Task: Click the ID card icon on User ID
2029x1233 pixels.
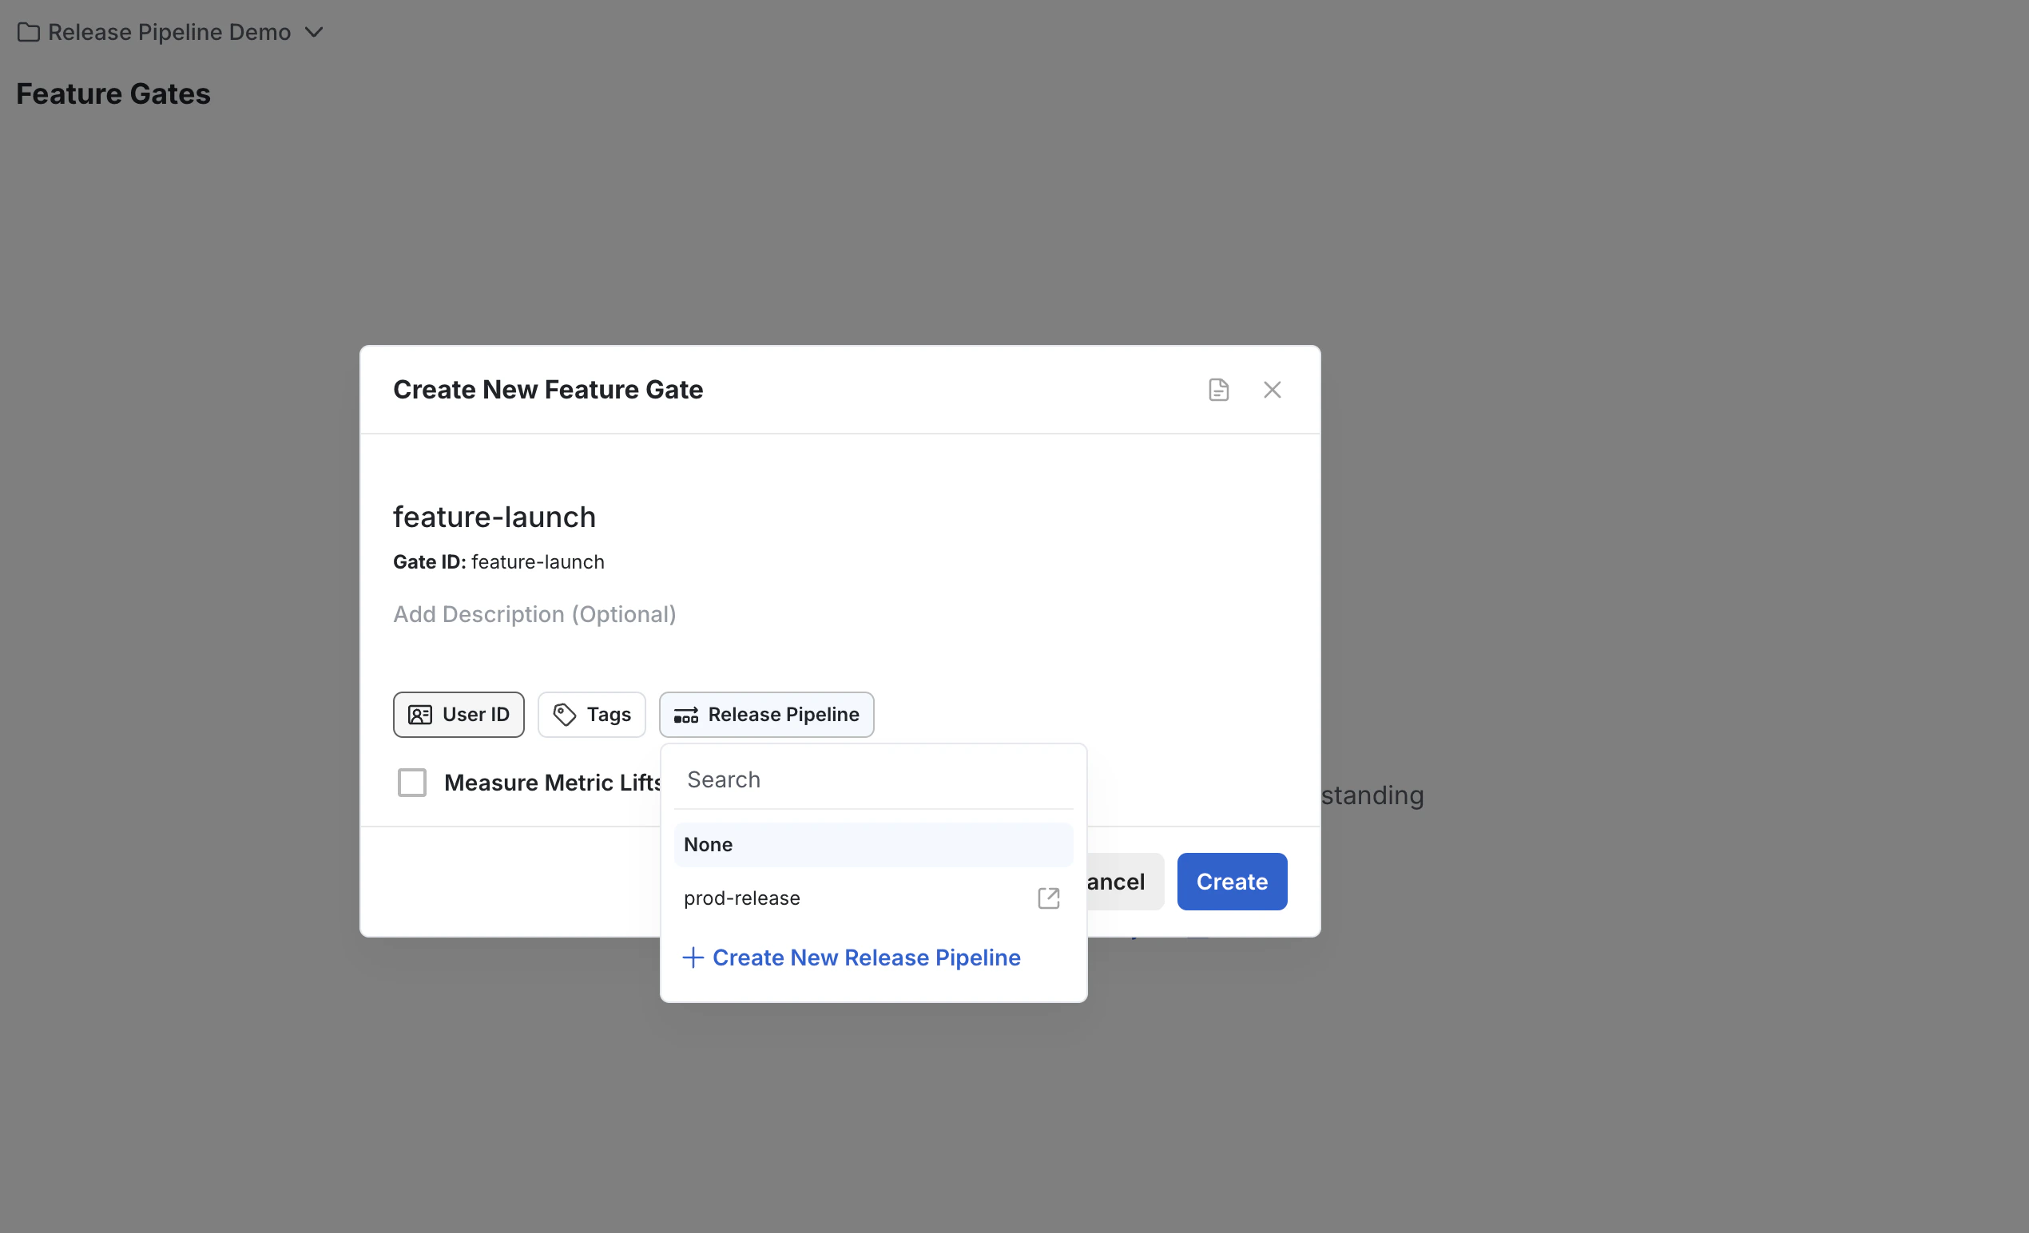Action: point(420,715)
